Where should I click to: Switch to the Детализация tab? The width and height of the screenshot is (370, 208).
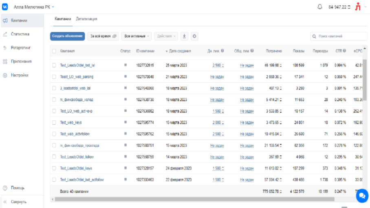[87, 19]
